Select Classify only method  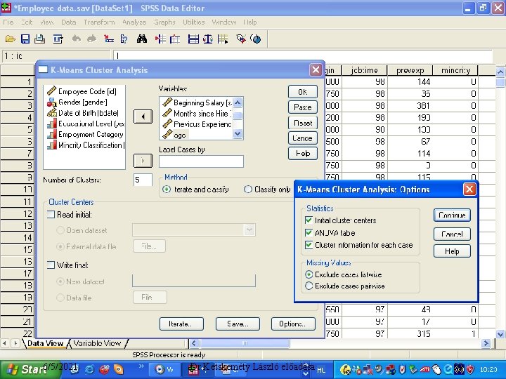248,189
